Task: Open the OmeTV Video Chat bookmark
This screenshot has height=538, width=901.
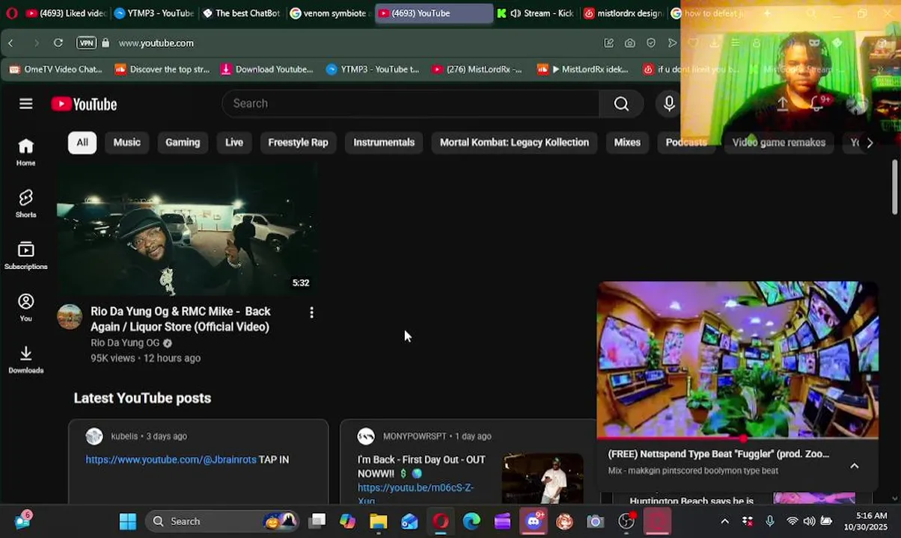Action: click(56, 69)
